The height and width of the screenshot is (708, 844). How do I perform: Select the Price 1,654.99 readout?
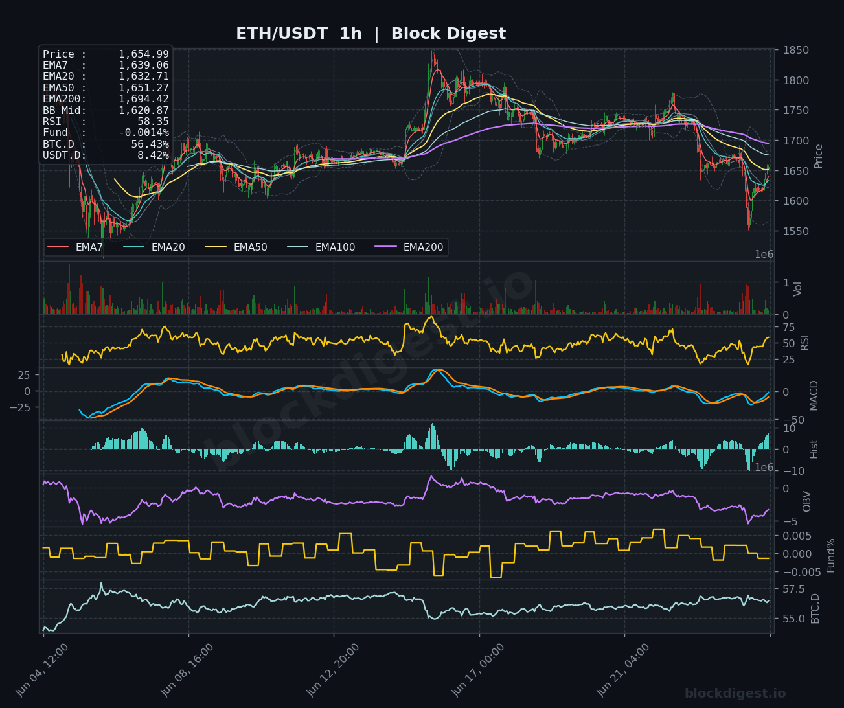pos(106,54)
